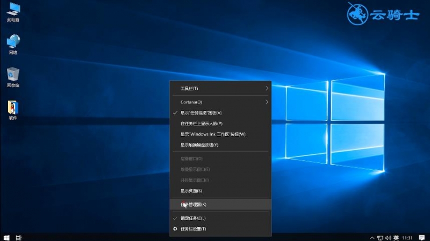Select the 软件 desktop shortcut icon
This screenshot has width=430, height=241.
point(13,110)
